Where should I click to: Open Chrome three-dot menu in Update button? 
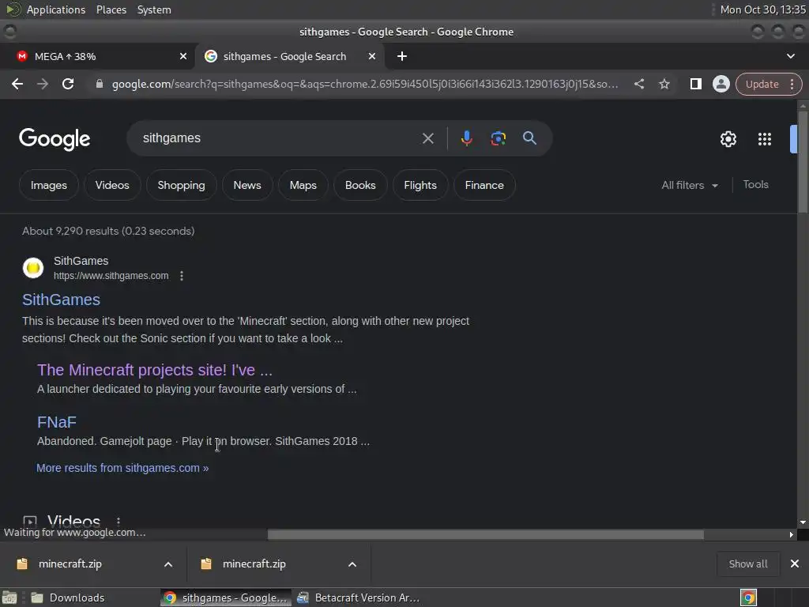coord(792,84)
